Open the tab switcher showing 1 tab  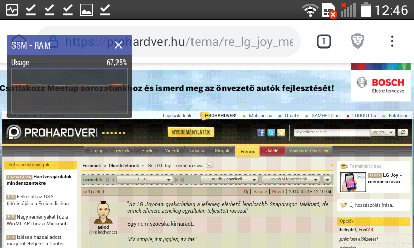324,41
